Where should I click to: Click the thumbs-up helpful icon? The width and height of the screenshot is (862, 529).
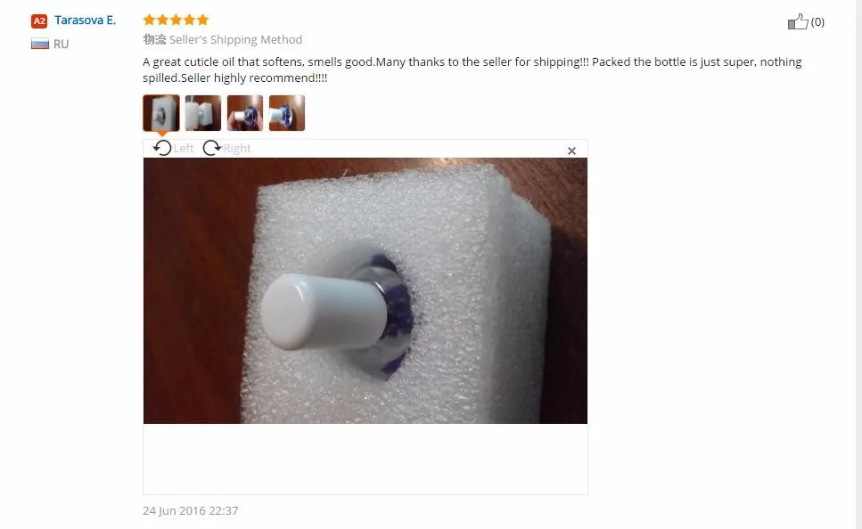click(x=798, y=21)
